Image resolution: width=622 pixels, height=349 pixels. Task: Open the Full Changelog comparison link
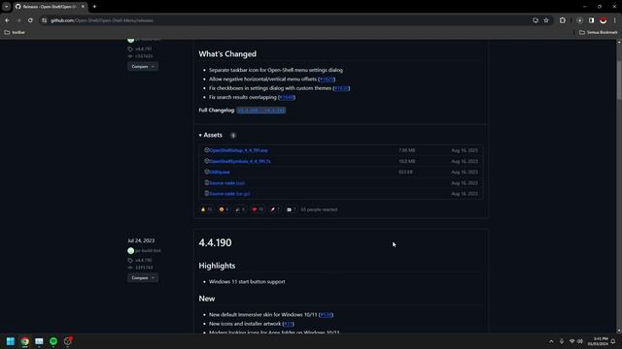click(261, 111)
